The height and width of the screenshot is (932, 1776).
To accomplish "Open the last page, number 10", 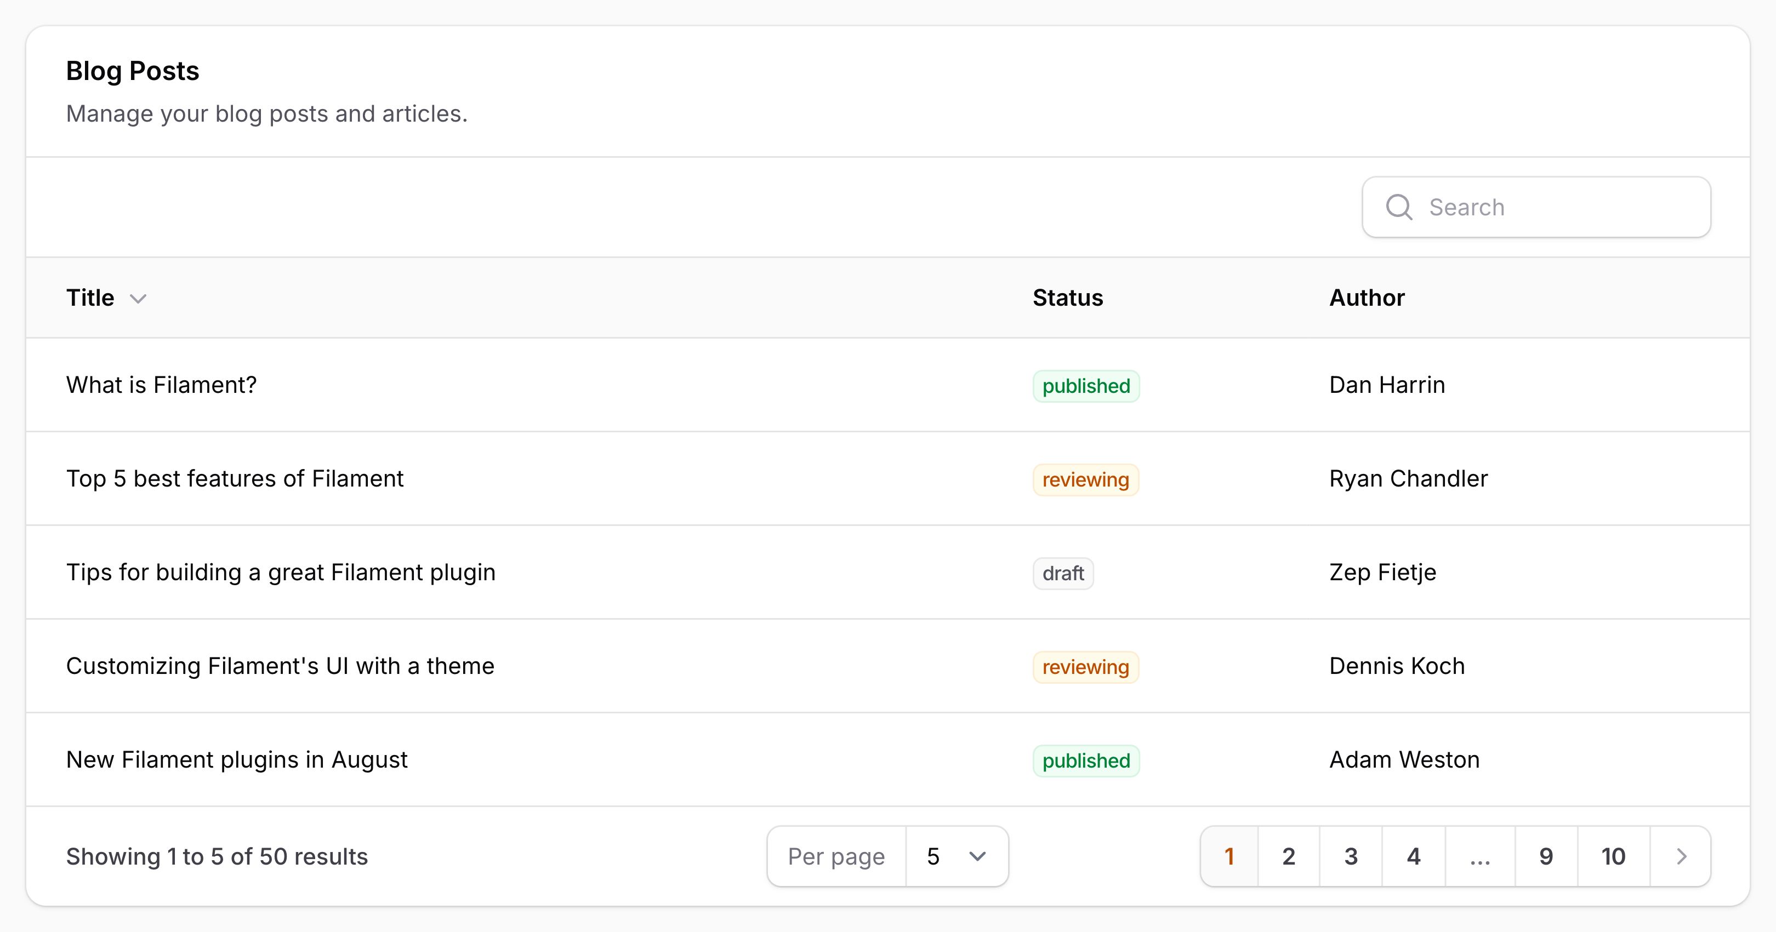I will [x=1613, y=856].
